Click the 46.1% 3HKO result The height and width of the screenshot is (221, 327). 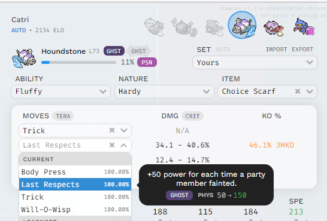tap(271, 145)
